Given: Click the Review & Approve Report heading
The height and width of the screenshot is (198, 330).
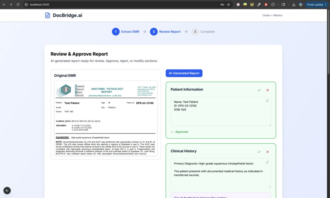Looking at the screenshot, I should pyautogui.click(x=79, y=54).
